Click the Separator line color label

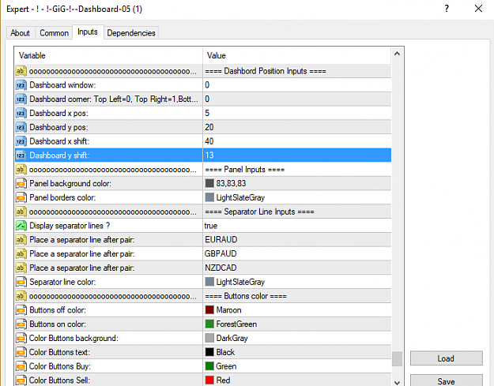[62, 282]
